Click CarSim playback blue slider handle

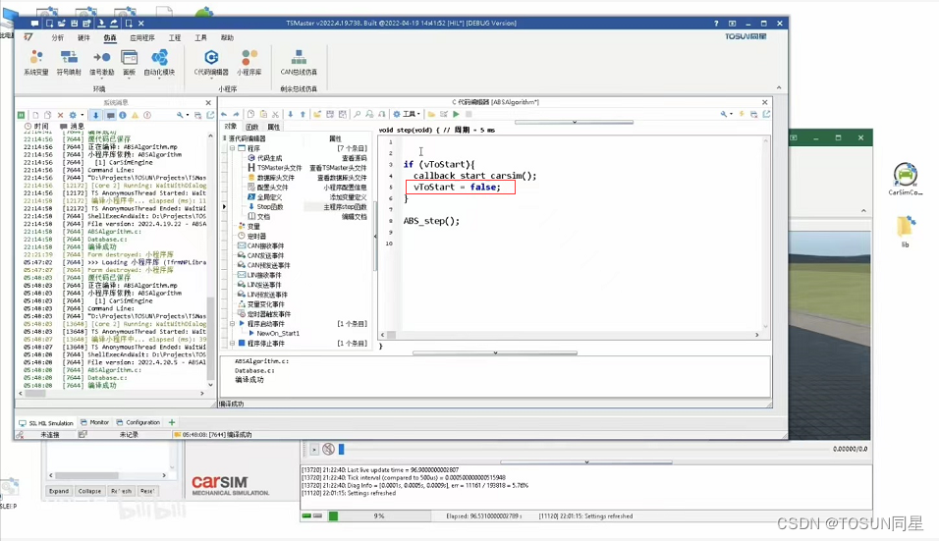(342, 449)
